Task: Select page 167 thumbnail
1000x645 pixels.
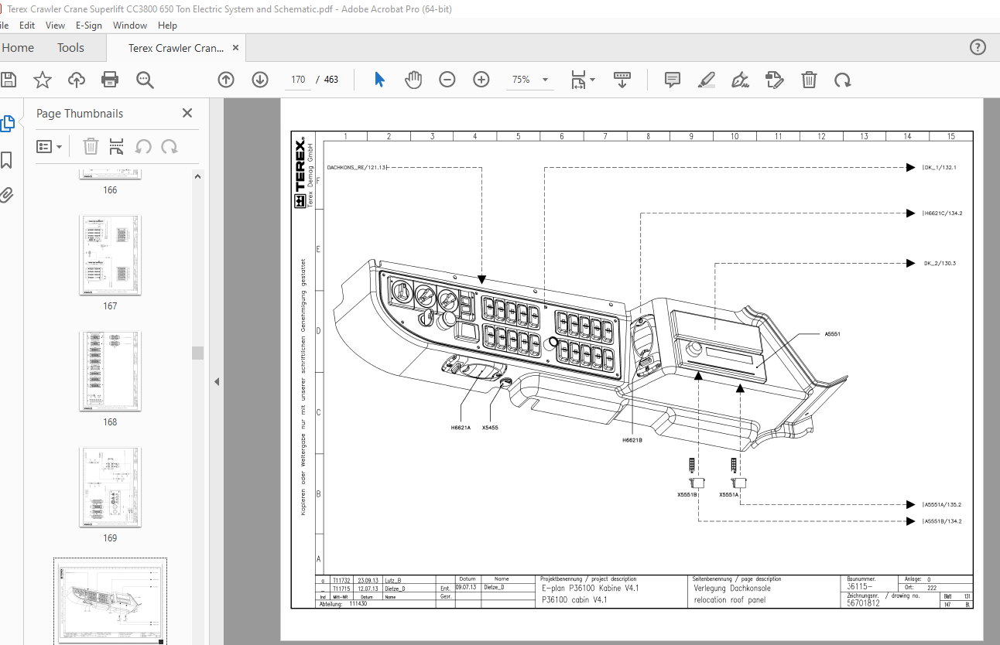Action: pos(110,255)
